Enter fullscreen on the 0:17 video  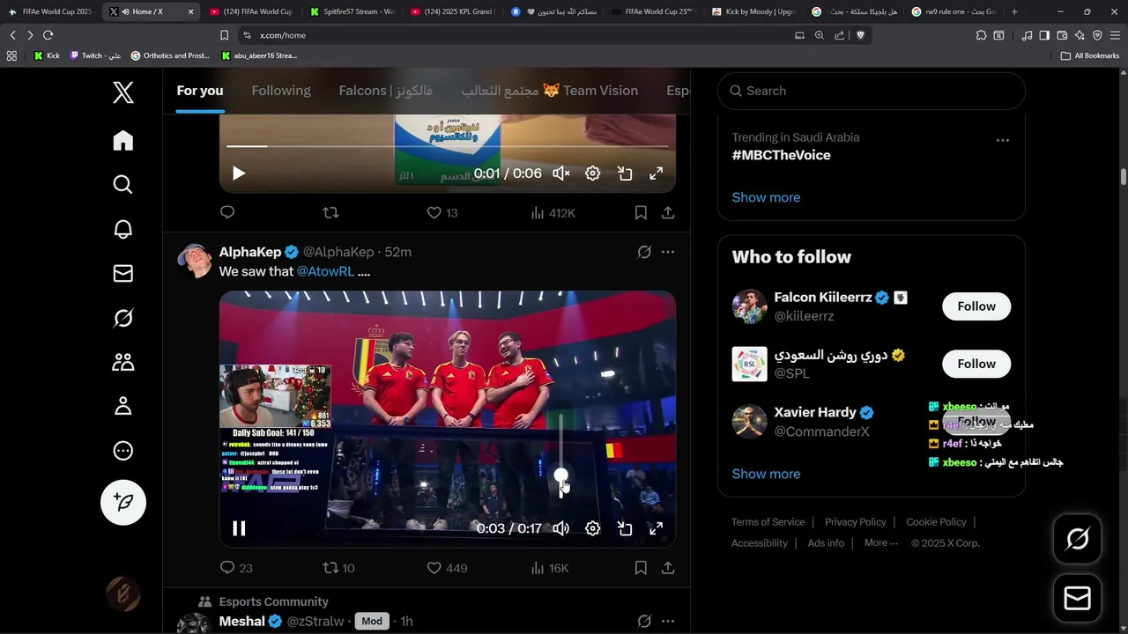click(657, 528)
